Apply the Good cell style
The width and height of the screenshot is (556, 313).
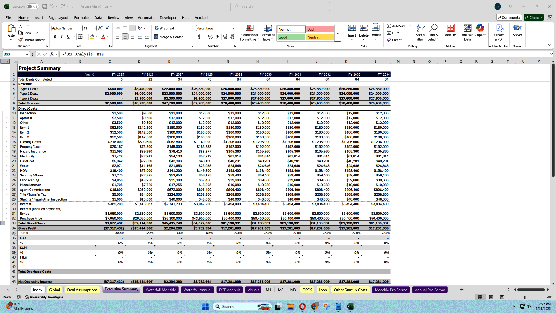(x=291, y=37)
